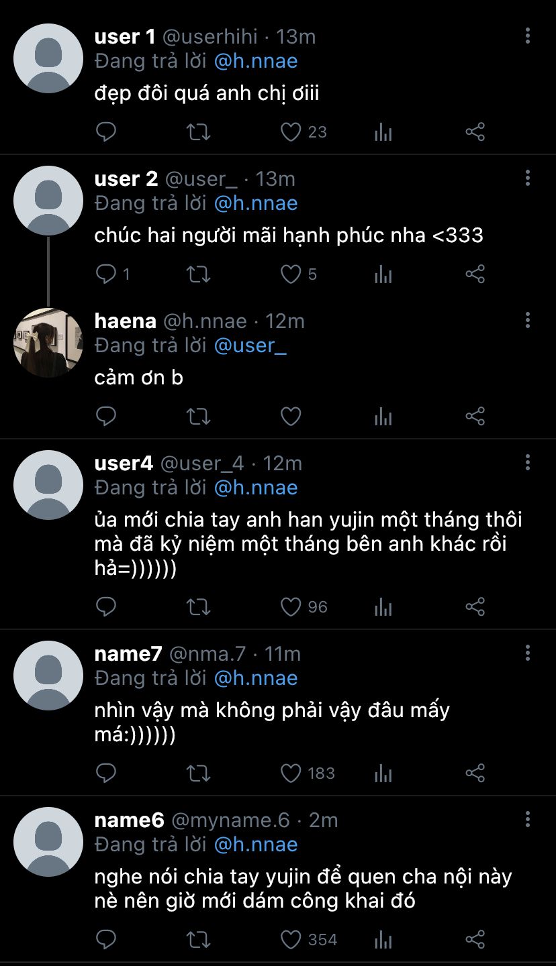This screenshot has width=556, height=966.
Task: Reply to name7's comment
Action: [106, 773]
